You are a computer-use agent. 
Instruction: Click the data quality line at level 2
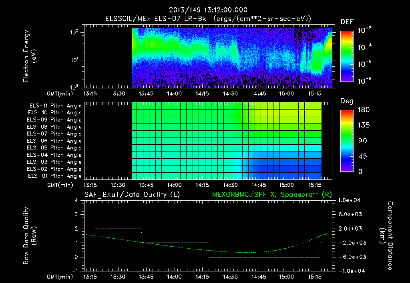[x=118, y=229]
